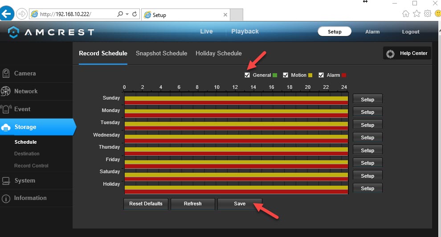
Task: Click Reset Defaults button
Action: click(x=146, y=204)
